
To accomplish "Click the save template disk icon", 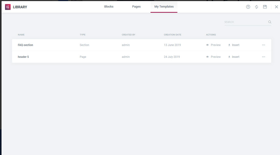I will (265, 7).
